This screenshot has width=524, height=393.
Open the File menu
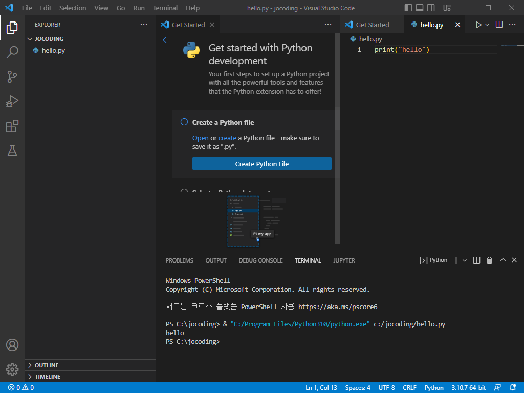(27, 8)
